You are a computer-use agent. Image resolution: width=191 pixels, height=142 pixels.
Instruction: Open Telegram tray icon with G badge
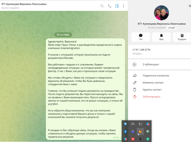click(x=125, y=139)
